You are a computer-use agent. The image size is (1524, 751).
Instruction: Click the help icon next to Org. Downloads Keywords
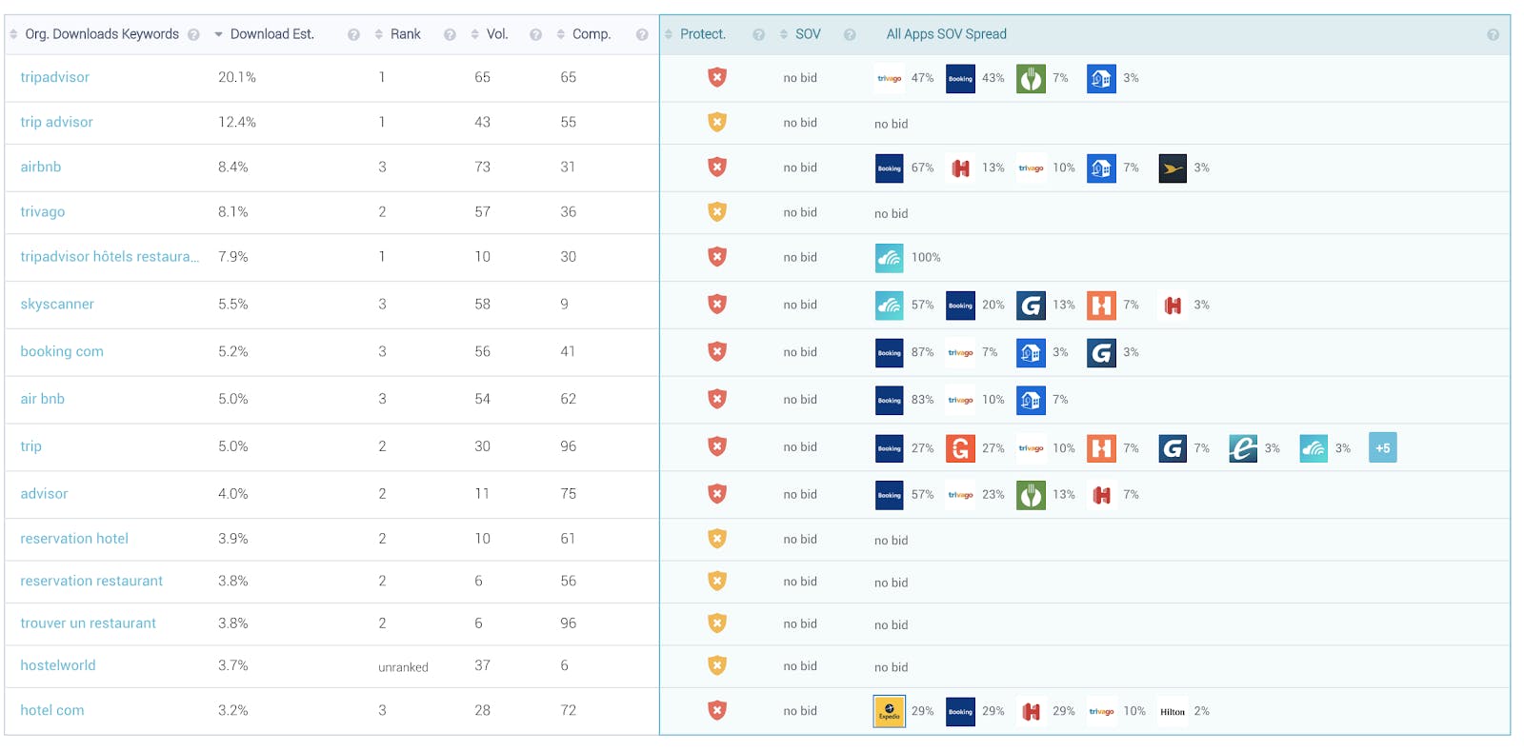[193, 34]
